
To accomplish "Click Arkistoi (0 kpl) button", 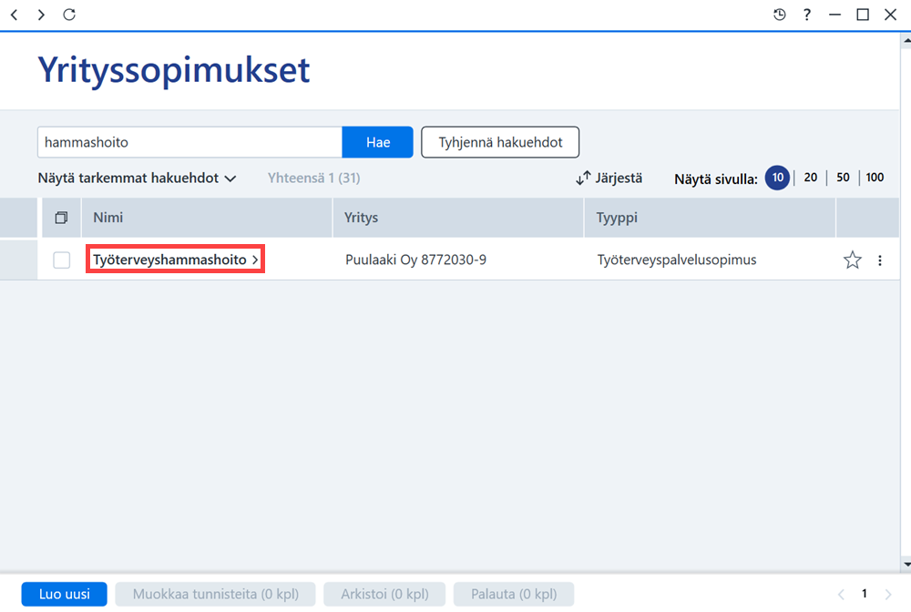I will (x=384, y=594).
